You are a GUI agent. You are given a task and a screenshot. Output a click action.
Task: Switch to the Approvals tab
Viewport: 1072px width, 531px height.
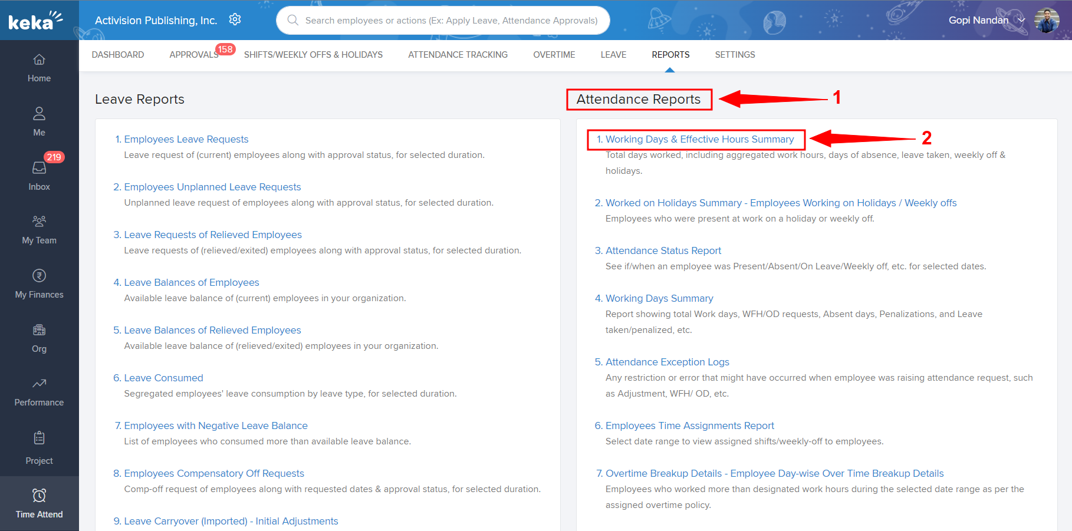pos(193,55)
